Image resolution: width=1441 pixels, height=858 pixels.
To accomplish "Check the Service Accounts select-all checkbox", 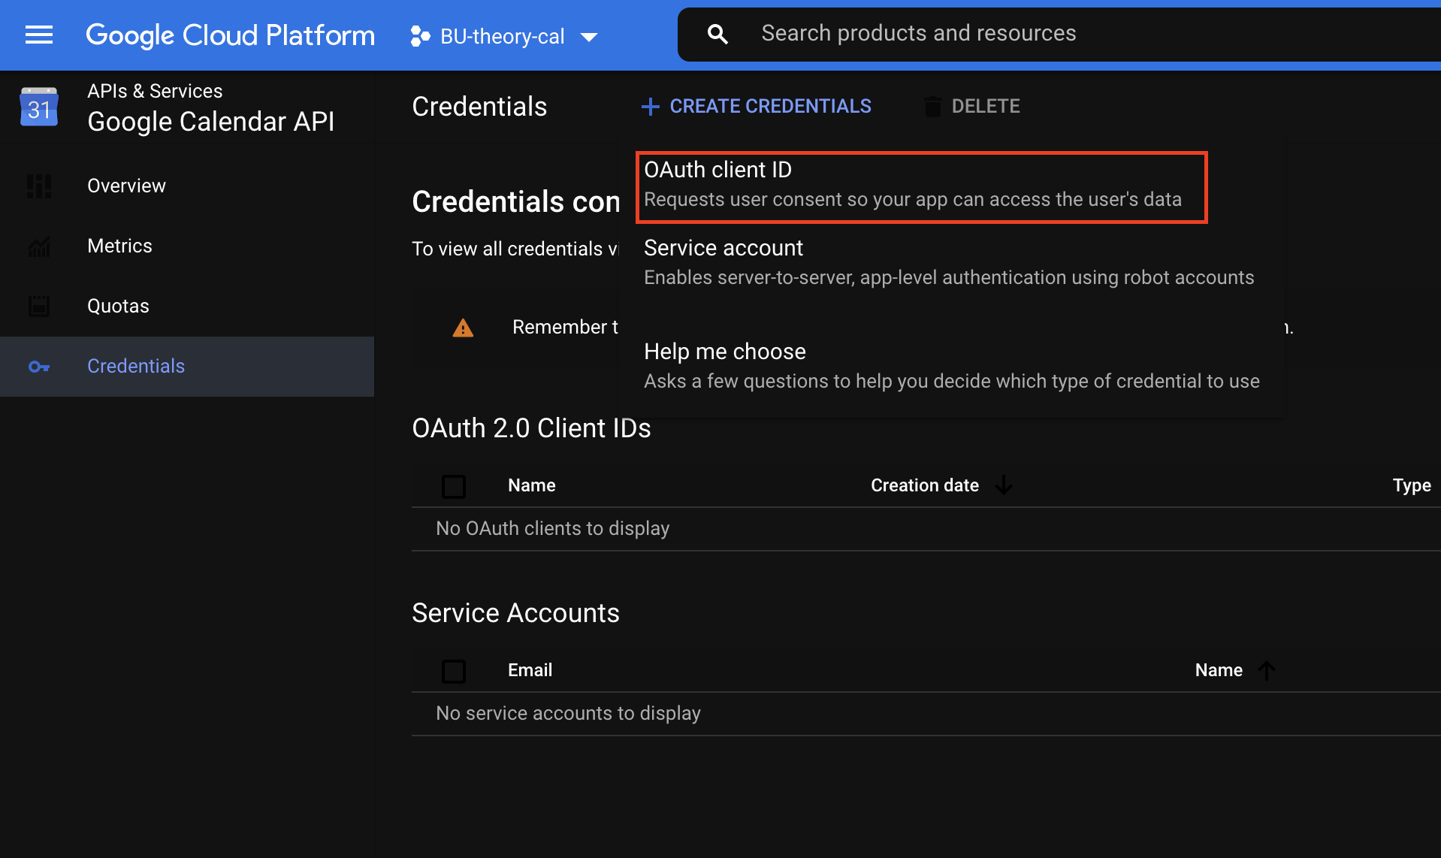I will click(454, 671).
